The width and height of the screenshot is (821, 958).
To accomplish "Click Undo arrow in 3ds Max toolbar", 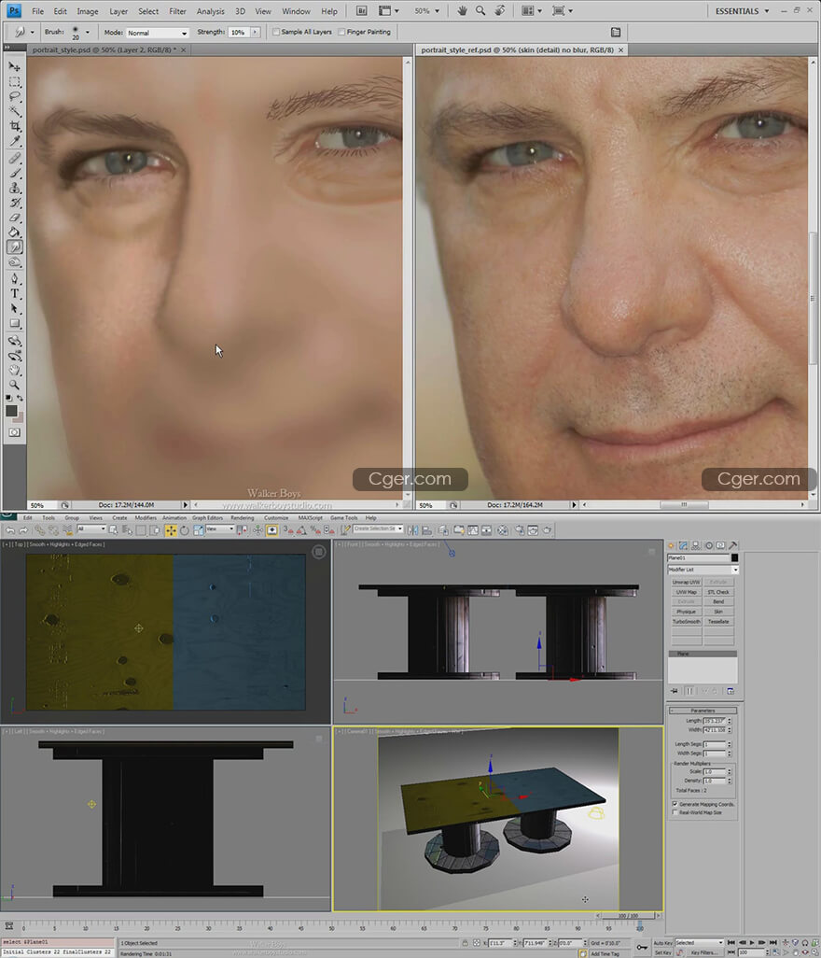I will click(10, 530).
